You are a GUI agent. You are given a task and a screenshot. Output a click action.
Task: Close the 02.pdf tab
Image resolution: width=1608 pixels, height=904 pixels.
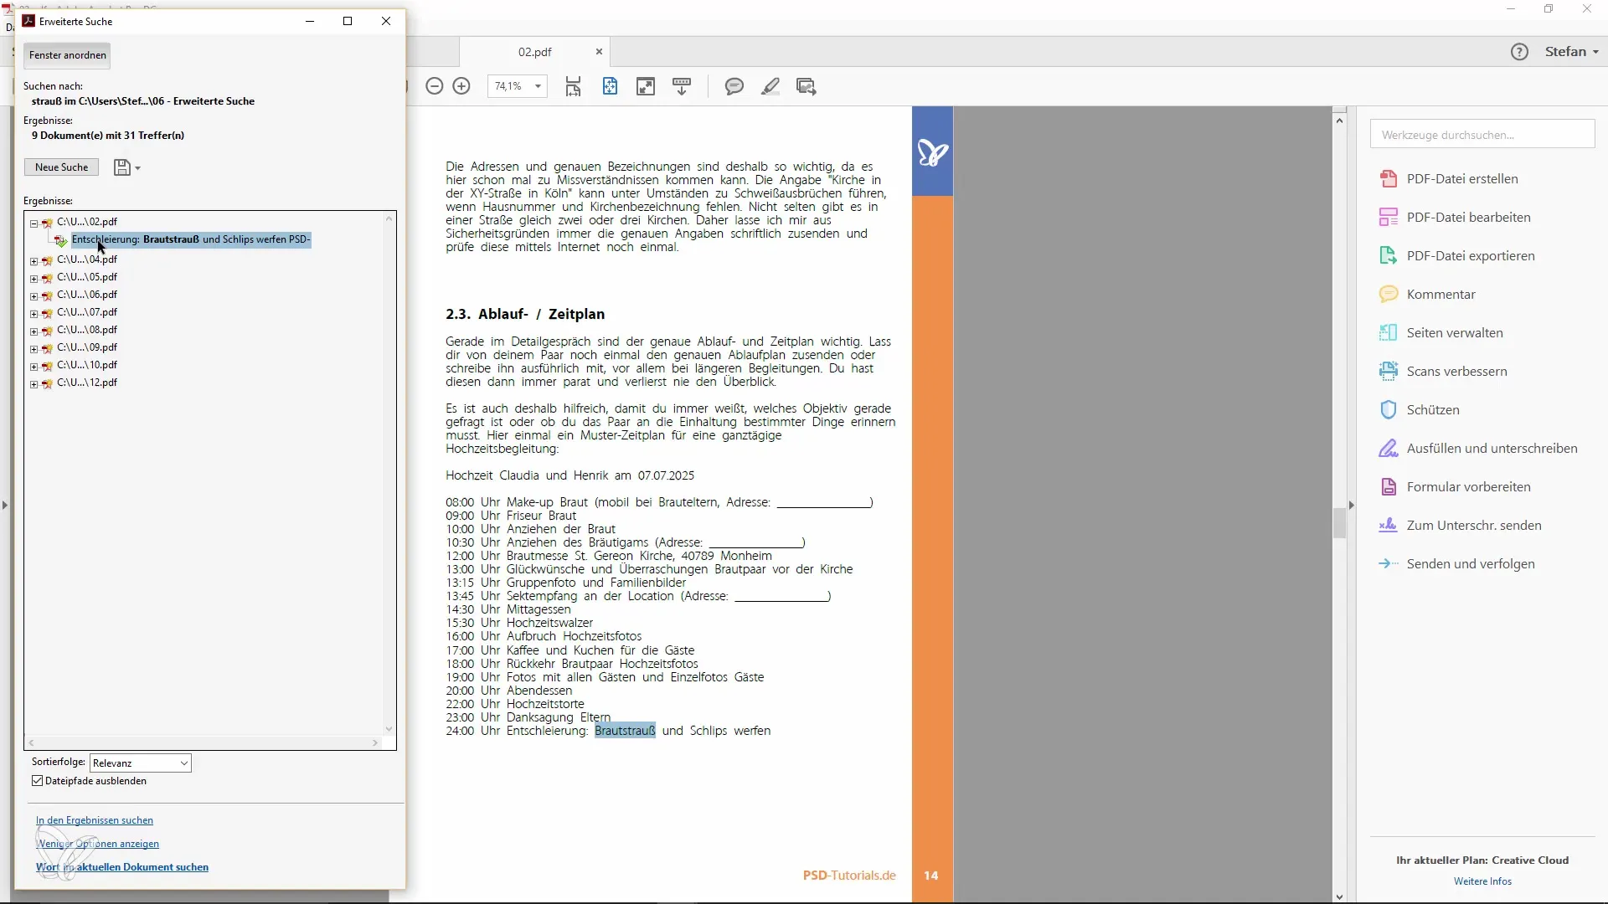pos(599,52)
